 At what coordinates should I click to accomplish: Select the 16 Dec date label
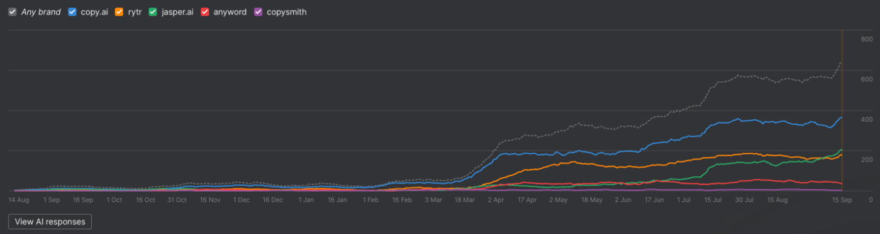[x=273, y=200]
